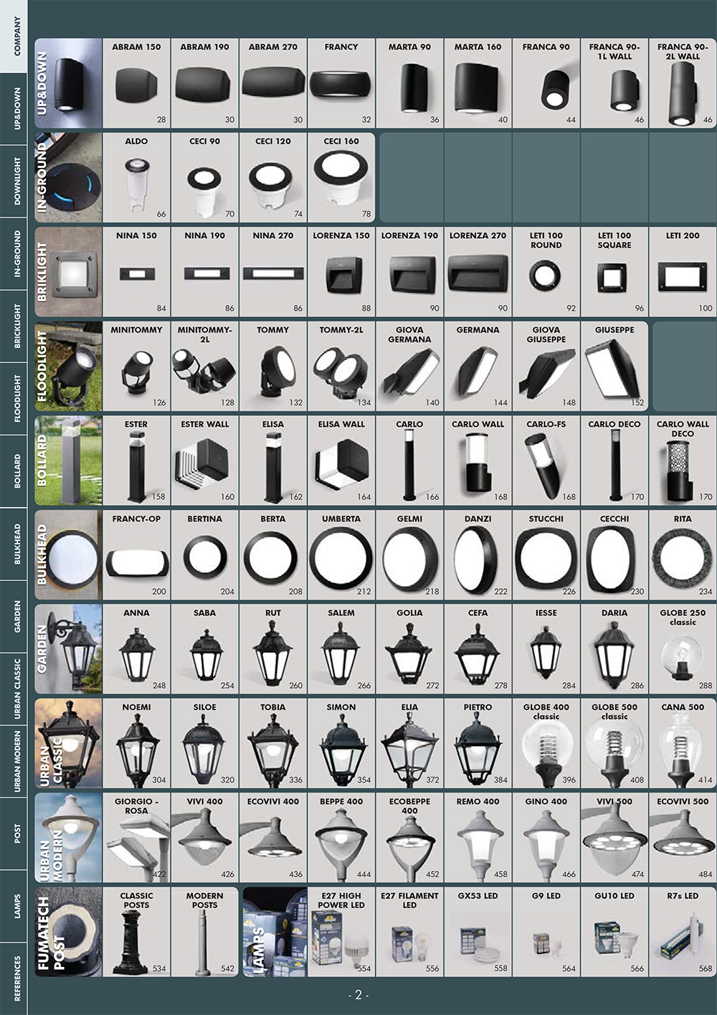Open the UP&DOWN category image
Viewport: 717px width, 1015px height.
click(x=68, y=83)
